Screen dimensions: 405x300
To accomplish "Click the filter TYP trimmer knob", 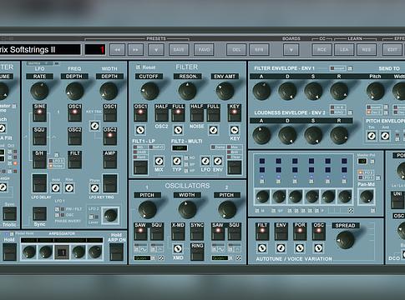I will click(x=177, y=161).
